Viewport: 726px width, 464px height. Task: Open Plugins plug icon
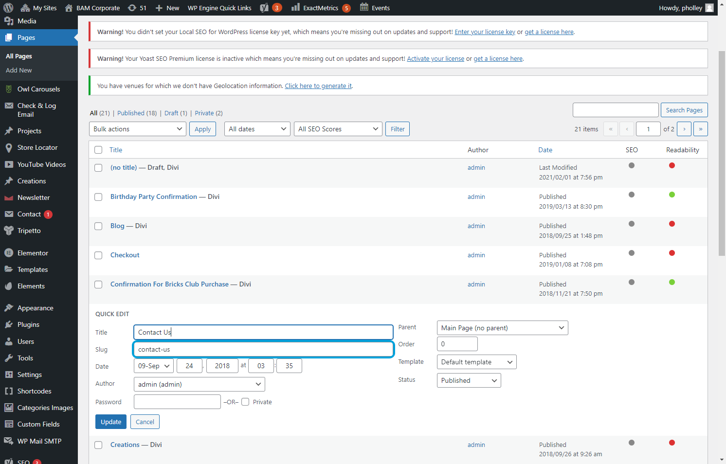pos(9,324)
